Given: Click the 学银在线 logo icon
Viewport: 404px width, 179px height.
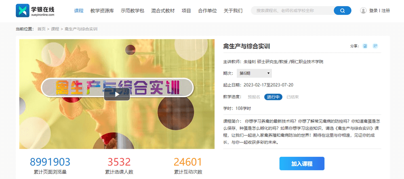Looking at the screenshot, I should pyautogui.click(x=22, y=10).
